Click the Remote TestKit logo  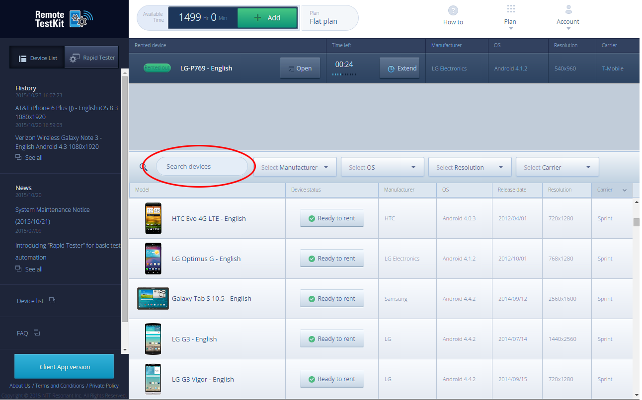64,19
